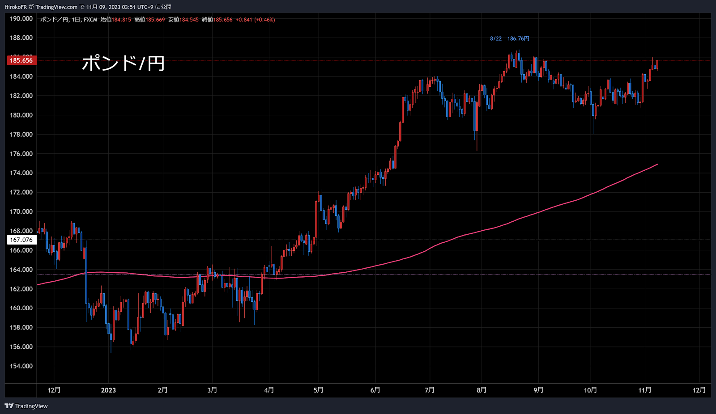The height and width of the screenshot is (414, 716).
Task: Click the symbol legend ポンド/円, 1日, FXCM
Action: 68,20
